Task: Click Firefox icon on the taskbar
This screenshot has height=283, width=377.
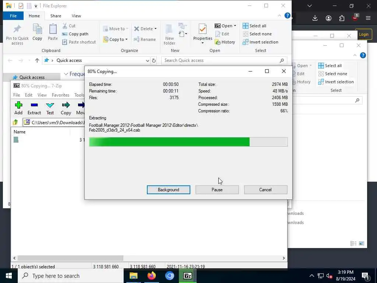Action: point(151,276)
